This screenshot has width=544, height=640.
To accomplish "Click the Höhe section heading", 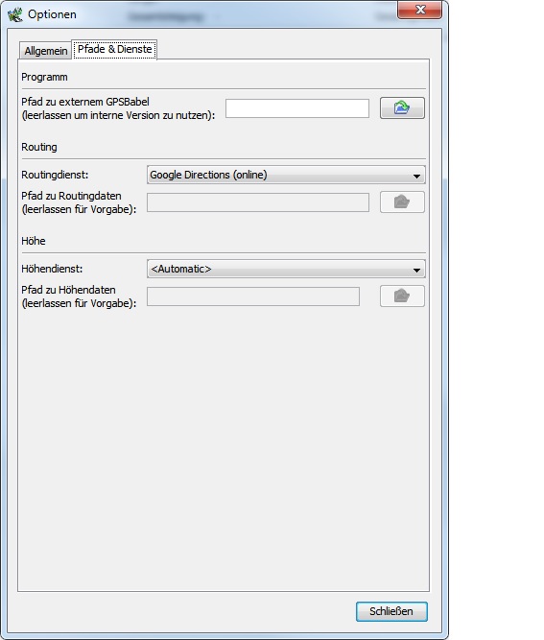I will coord(34,241).
